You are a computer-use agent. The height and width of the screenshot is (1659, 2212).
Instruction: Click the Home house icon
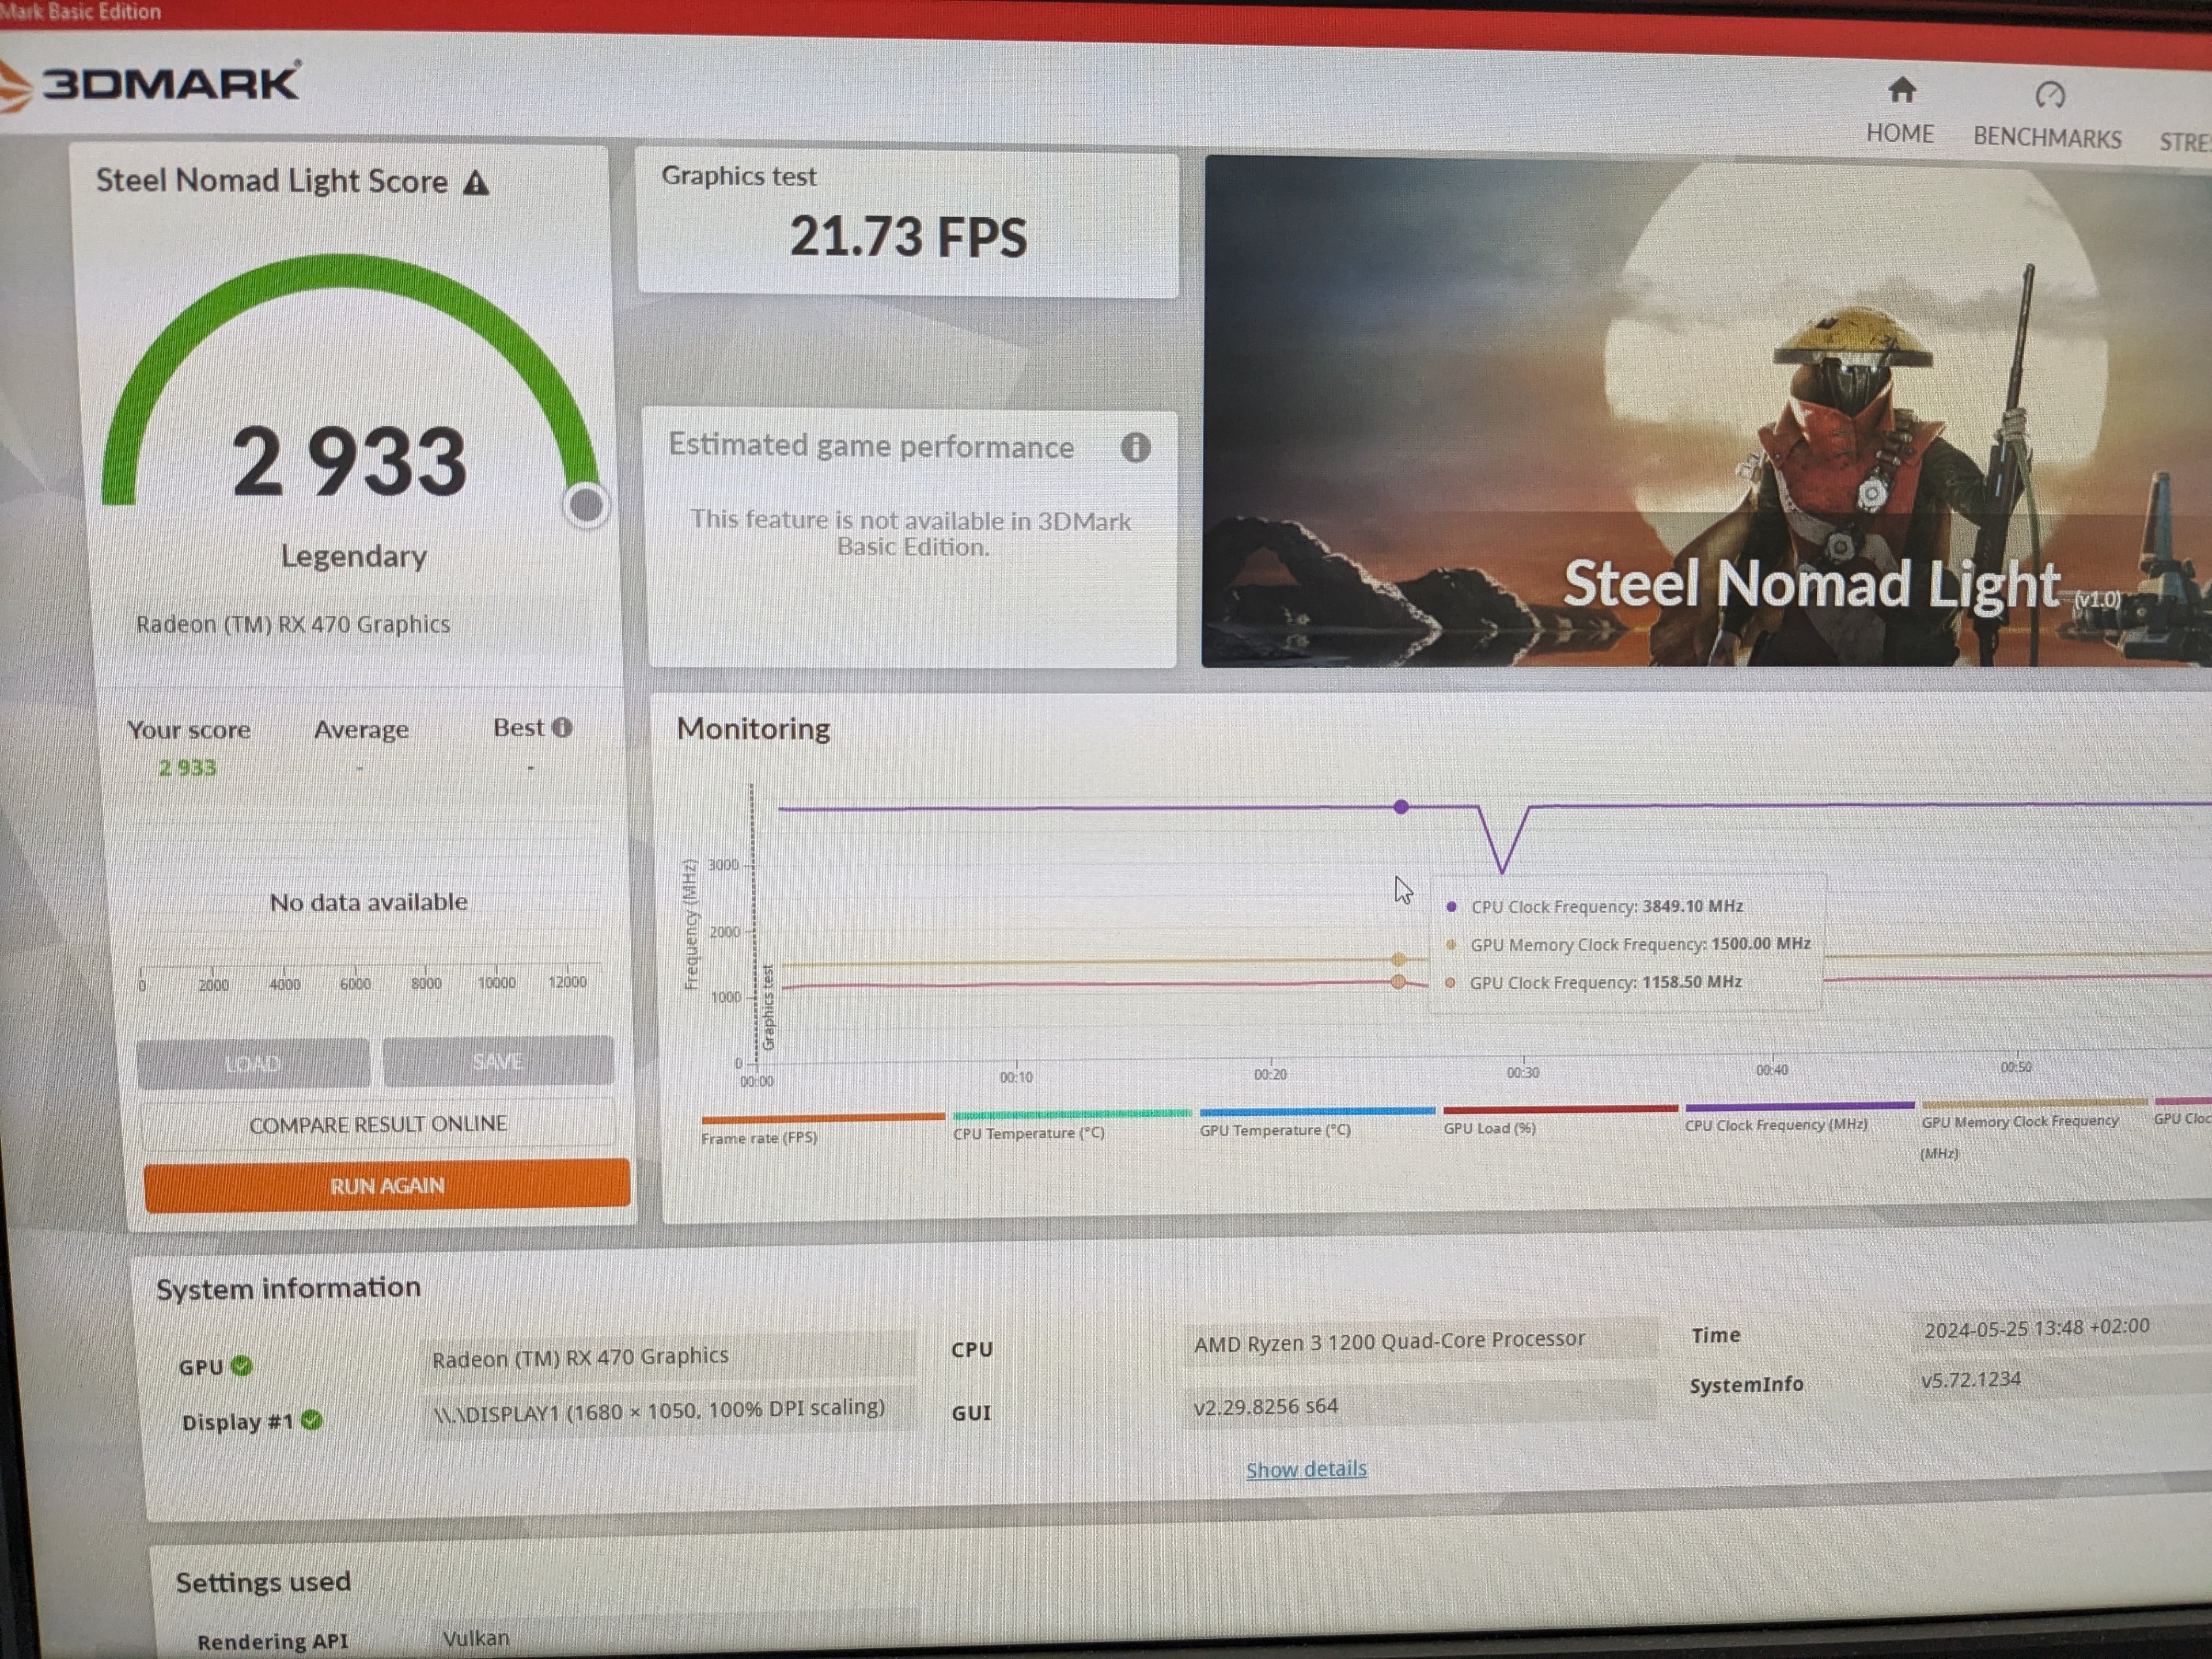1901,91
